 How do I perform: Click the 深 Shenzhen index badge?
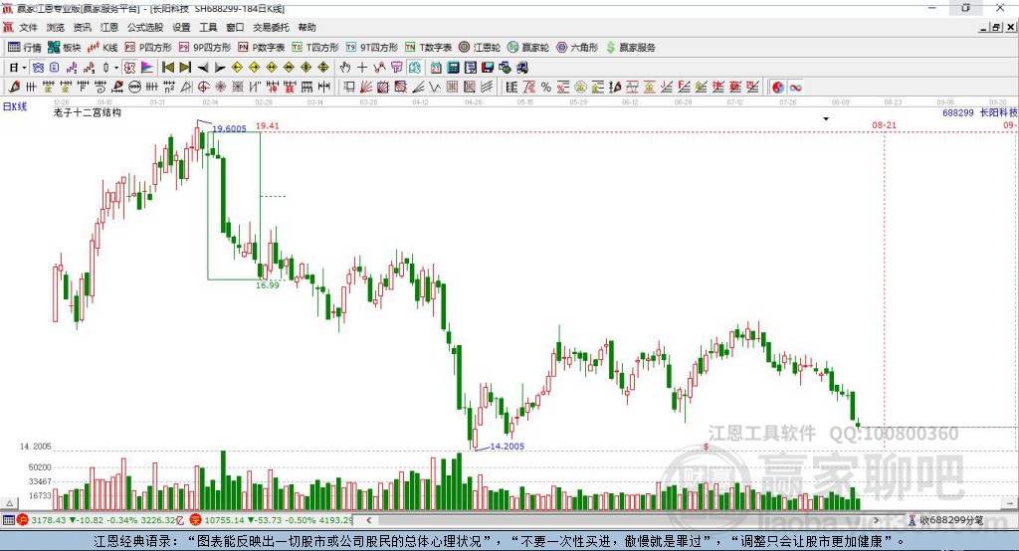196,520
